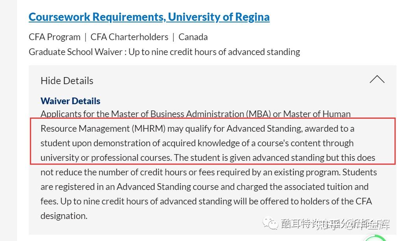Click the Chinese watermark text at bottom right
The width and height of the screenshot is (400, 241).
pyautogui.click(x=335, y=224)
